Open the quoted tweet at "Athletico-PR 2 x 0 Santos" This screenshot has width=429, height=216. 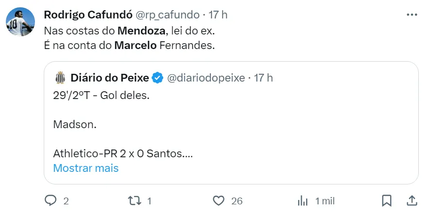(x=123, y=154)
